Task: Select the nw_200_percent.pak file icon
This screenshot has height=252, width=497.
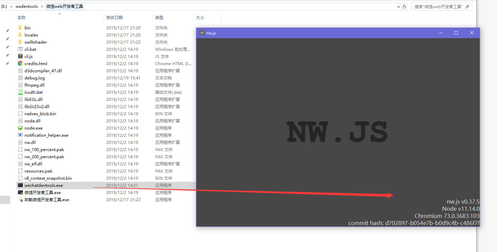Action: [20, 157]
